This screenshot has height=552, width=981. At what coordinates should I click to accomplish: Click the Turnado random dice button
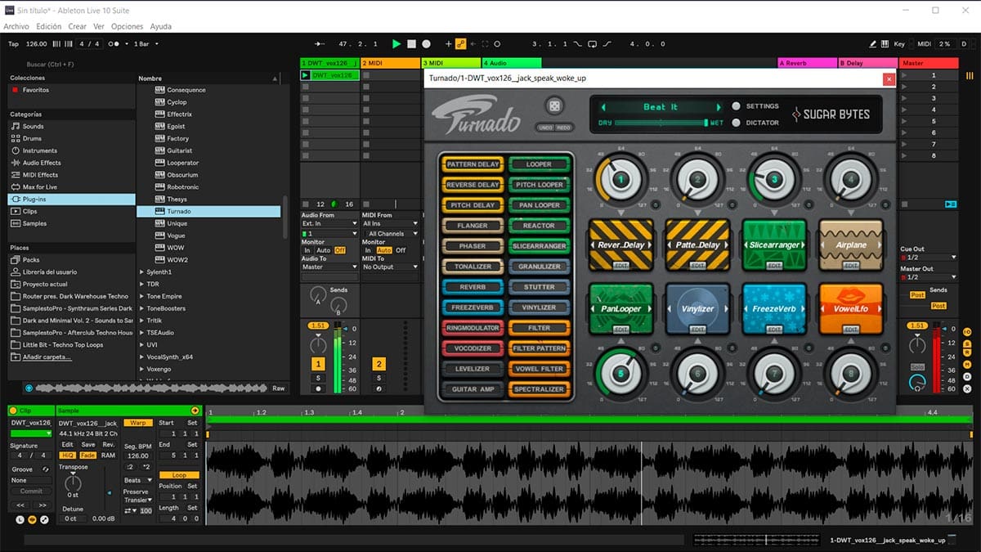553,107
